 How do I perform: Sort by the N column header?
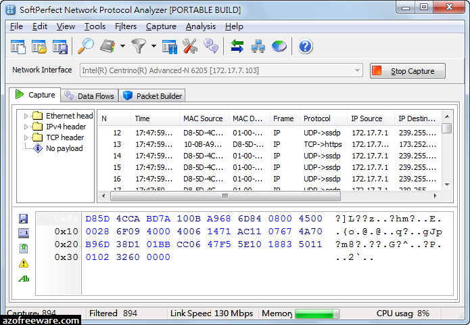coord(114,118)
